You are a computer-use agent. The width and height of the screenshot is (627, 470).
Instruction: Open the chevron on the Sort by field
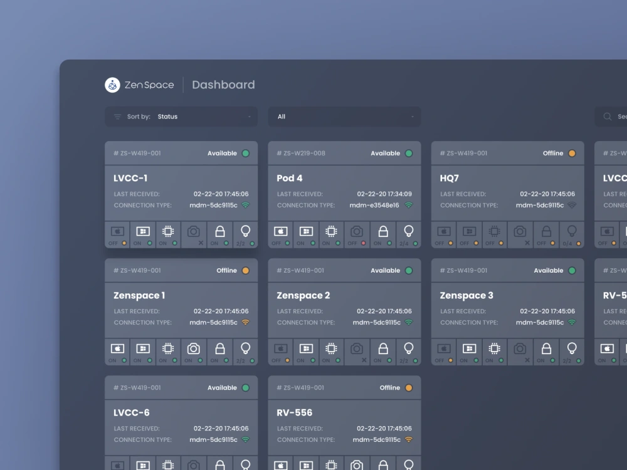[250, 117]
